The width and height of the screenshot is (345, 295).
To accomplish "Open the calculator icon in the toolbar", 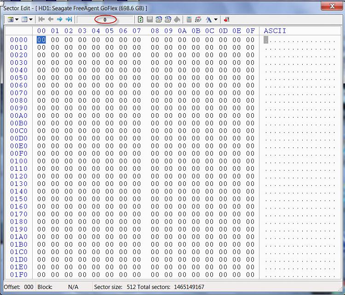I will click(x=189, y=20).
